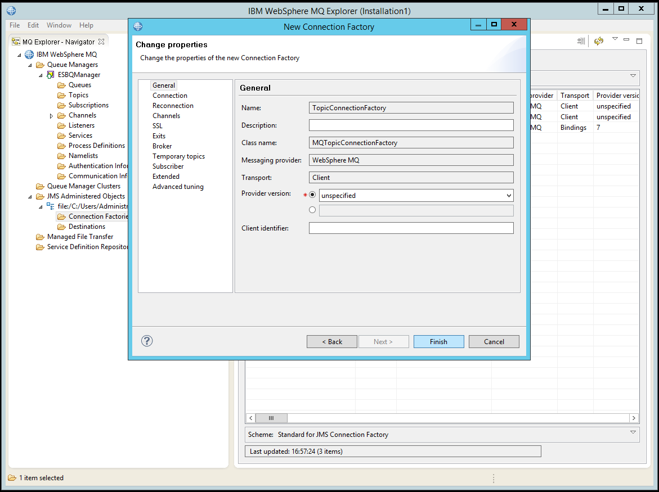Click the Client identifier input field
The width and height of the screenshot is (659, 492).
[x=410, y=228]
